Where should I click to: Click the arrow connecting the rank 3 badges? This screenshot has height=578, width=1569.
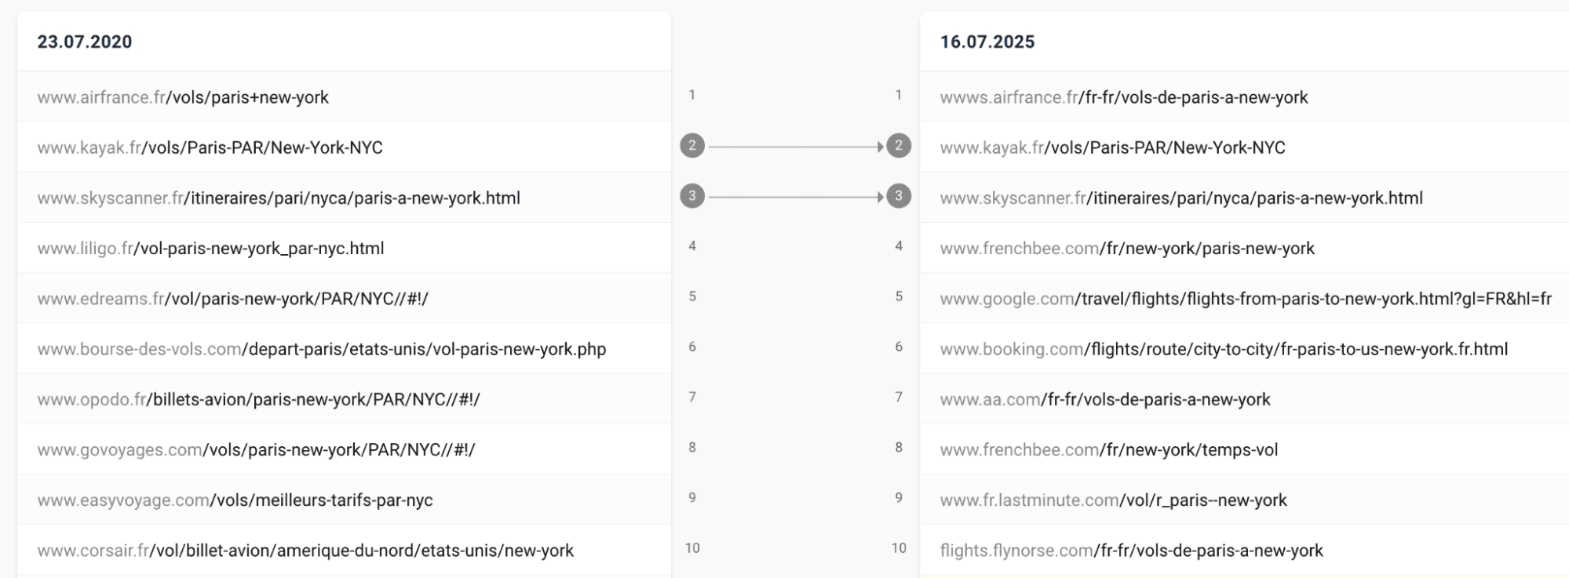(x=796, y=197)
